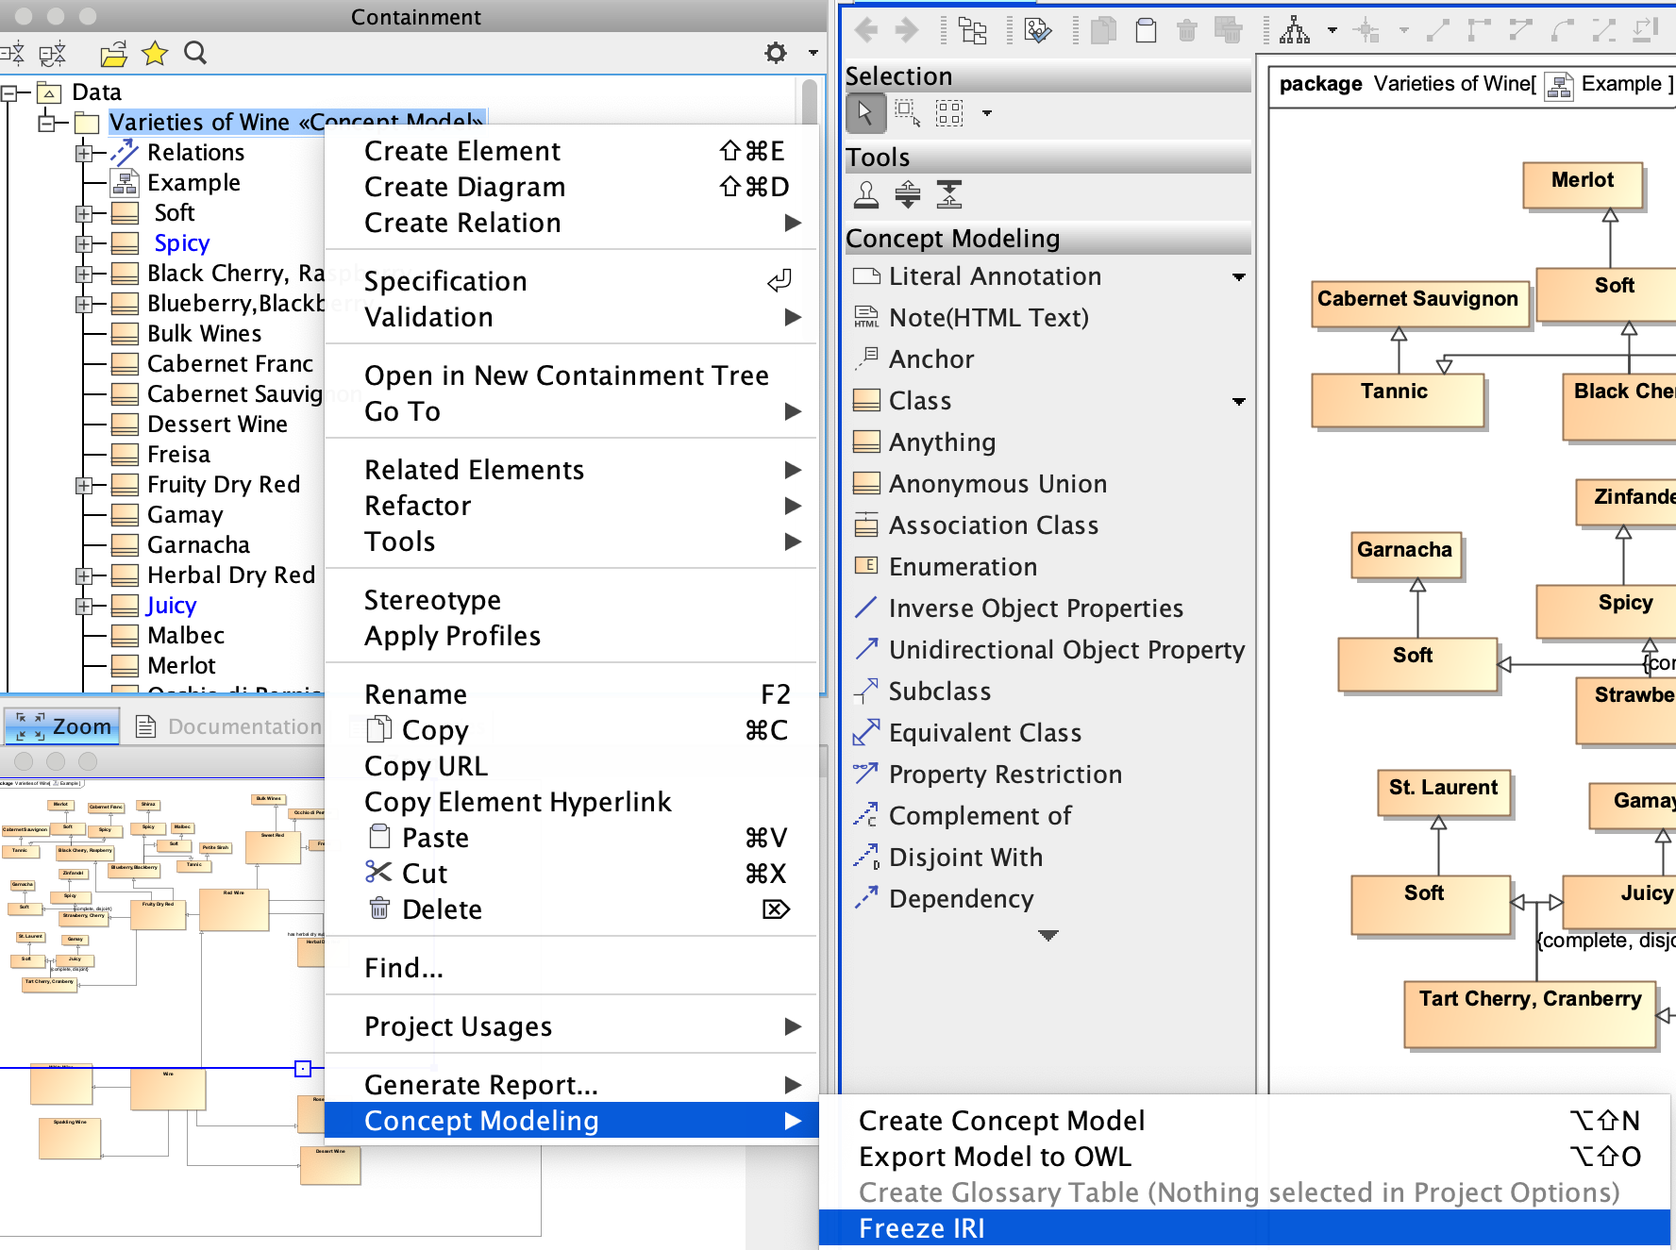Select Export Model to OWL
The image size is (1676, 1250).
click(995, 1157)
